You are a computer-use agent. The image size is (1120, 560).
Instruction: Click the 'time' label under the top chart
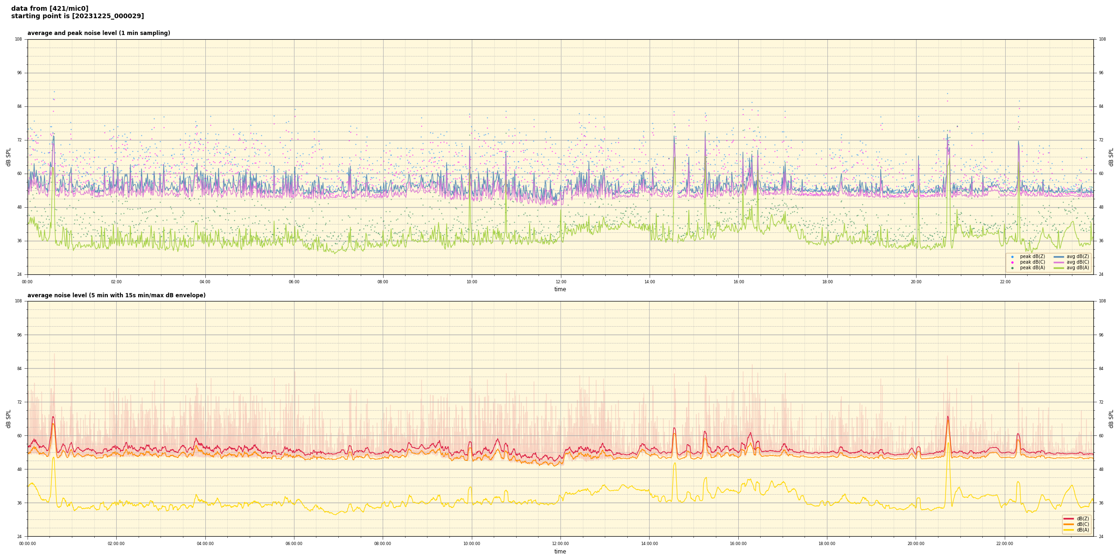click(560, 289)
